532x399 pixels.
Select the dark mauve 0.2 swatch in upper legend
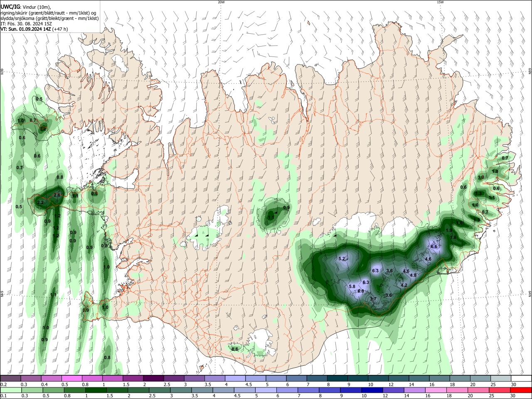(x=10, y=379)
